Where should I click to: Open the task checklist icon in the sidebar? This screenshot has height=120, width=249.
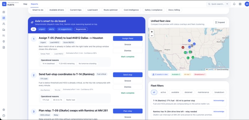pyautogui.click(x=4, y=35)
